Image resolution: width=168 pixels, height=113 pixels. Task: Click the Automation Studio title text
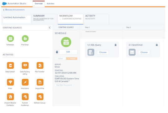17,3
